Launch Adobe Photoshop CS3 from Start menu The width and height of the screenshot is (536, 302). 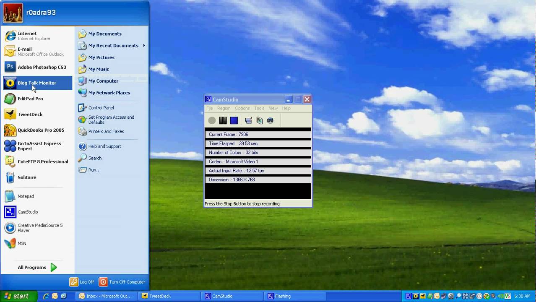(37, 67)
